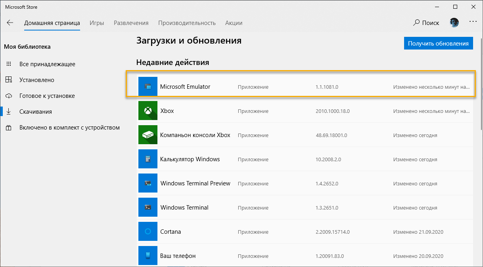This screenshot has width=483, height=267.
Task: Click the Cortana app icon
Action: [148, 232]
